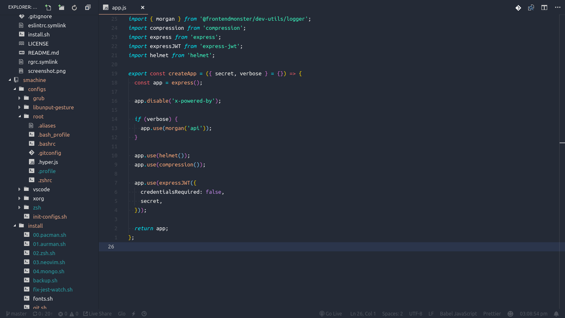Open 00.pacman.sh script
This screenshot has width=565, height=318.
pos(49,235)
